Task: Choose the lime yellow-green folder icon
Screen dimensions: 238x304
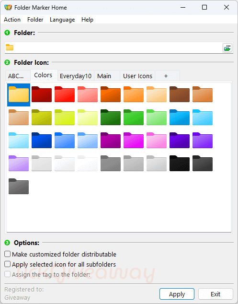Action: coord(65,117)
